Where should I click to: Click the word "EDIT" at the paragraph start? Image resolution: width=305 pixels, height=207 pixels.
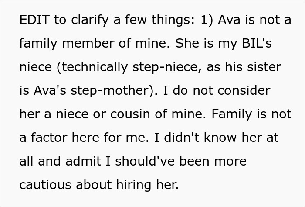pos(34,20)
